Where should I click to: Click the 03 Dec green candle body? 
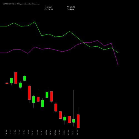click(74, 121)
